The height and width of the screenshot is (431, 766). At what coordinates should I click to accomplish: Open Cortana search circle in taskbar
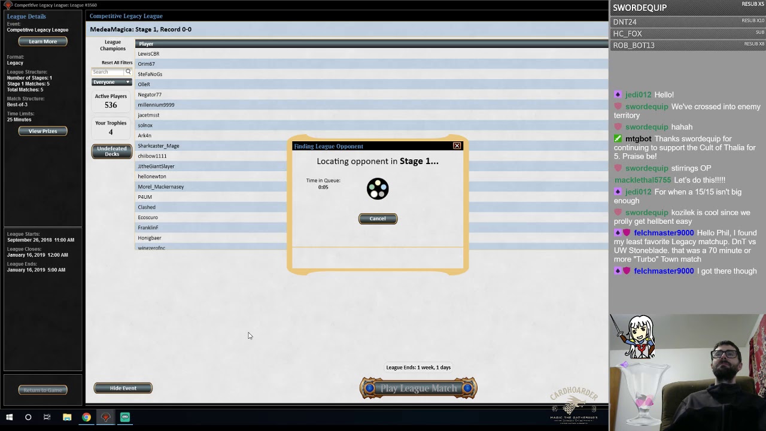click(28, 417)
